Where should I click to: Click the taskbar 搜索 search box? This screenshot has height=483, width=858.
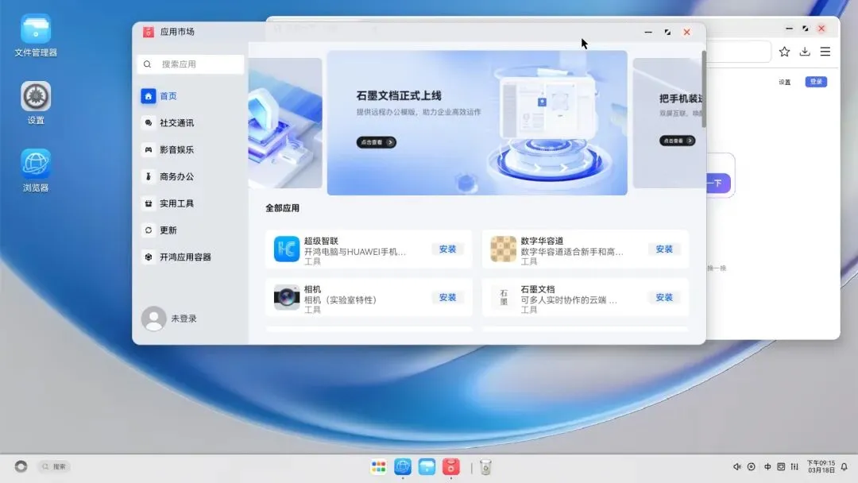(x=54, y=466)
